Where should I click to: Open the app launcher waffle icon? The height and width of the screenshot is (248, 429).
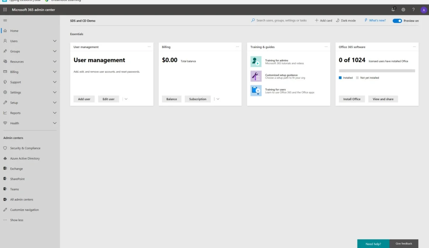5,10
